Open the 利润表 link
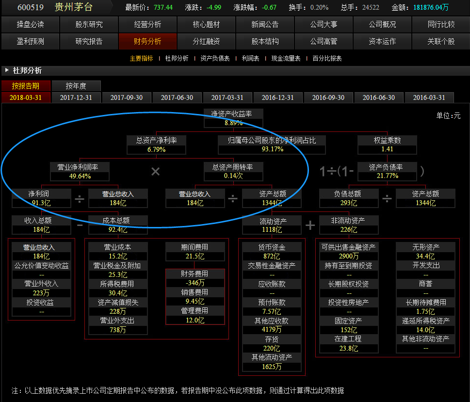This screenshot has height=402, width=470. [251, 59]
